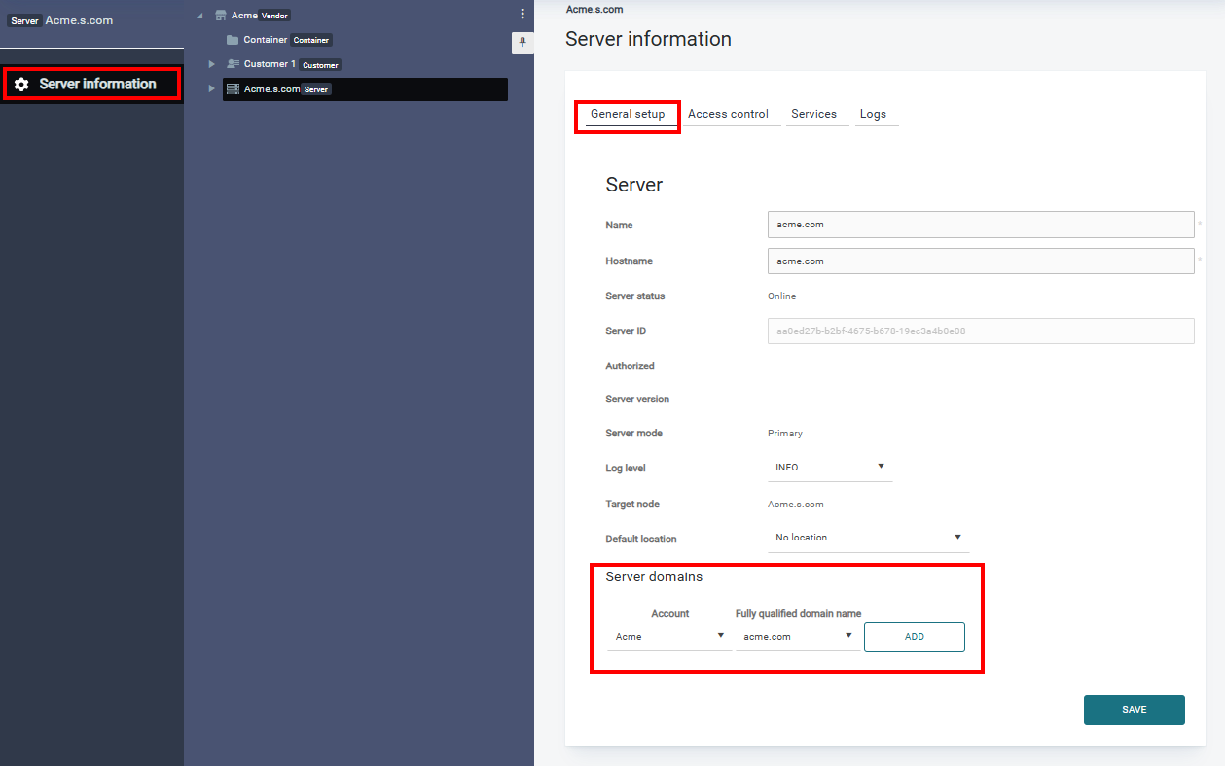The width and height of the screenshot is (1225, 766).
Task: Switch to the Access control tab
Action: pyautogui.click(x=730, y=114)
